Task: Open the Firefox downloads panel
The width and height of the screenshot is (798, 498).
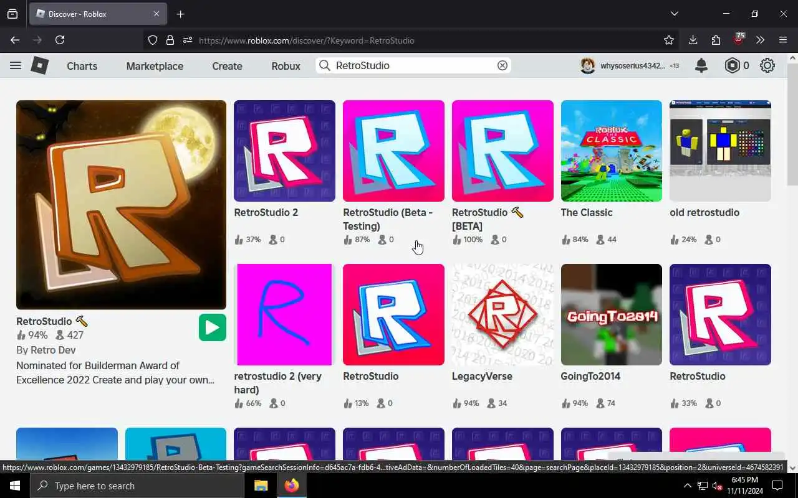Action: pyautogui.click(x=693, y=40)
